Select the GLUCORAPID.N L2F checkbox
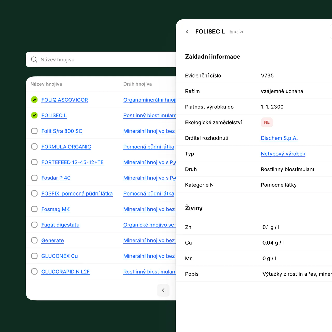332x332 pixels. [x=34, y=272]
